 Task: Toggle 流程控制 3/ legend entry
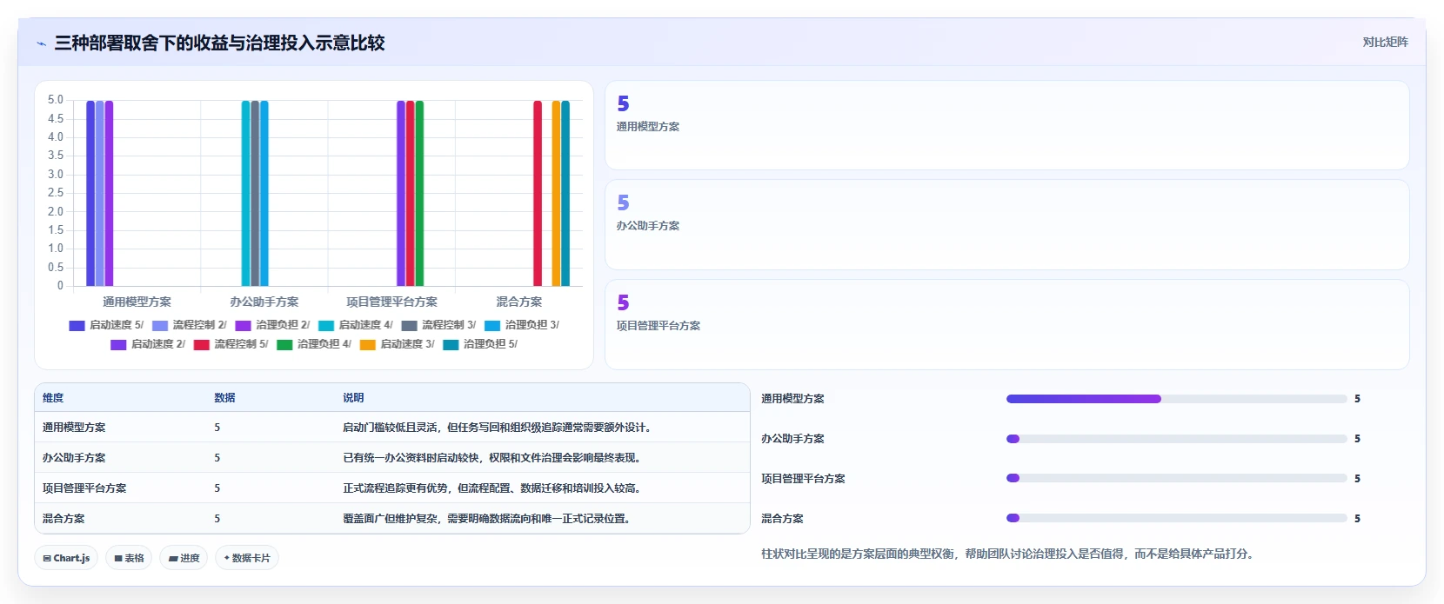pyautogui.click(x=438, y=325)
